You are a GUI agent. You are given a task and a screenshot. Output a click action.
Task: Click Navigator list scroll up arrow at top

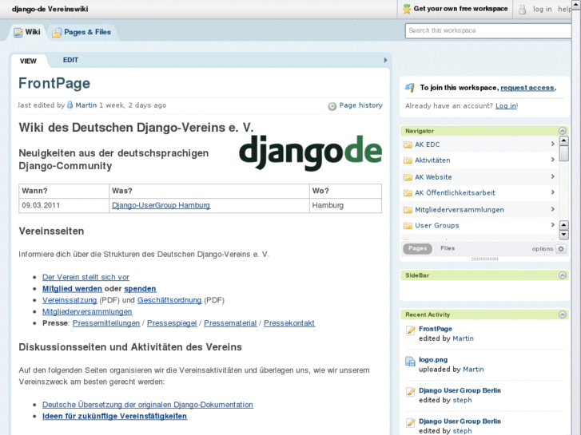coord(563,140)
